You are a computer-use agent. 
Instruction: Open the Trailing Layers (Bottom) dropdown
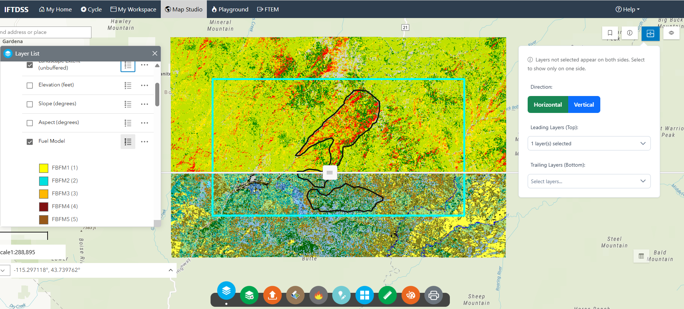coord(589,181)
